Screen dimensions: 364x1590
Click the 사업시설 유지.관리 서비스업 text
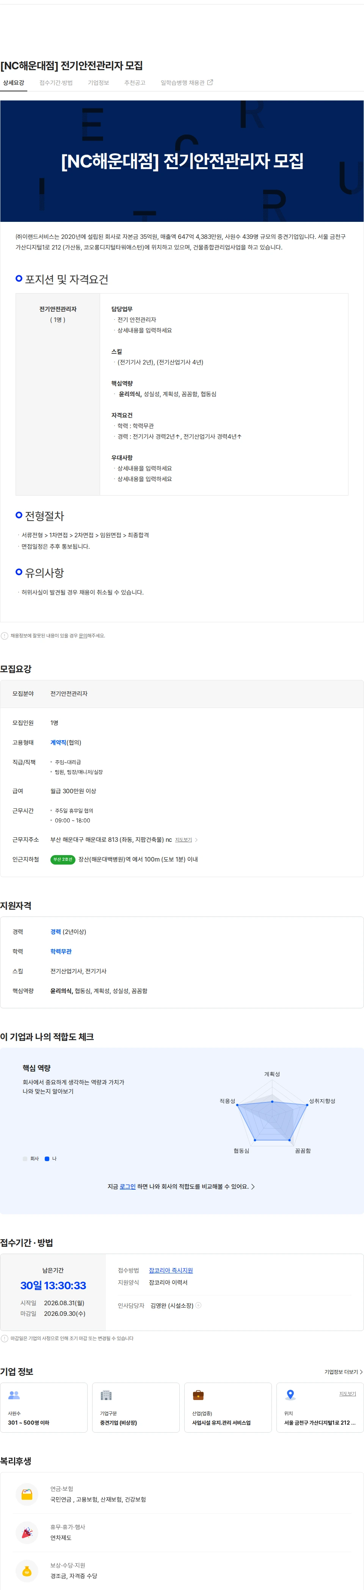(221, 1423)
